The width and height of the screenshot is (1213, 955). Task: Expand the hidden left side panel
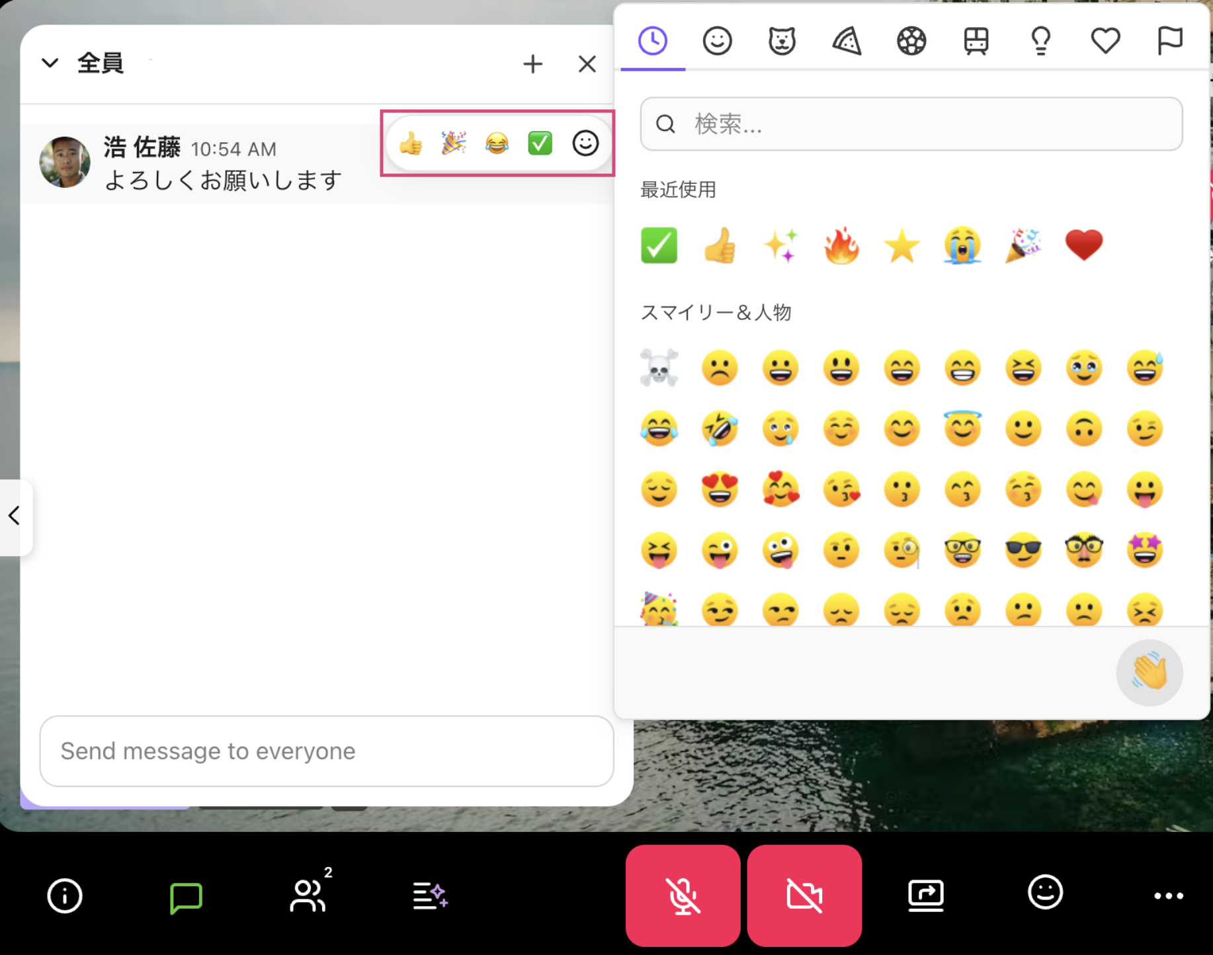tap(15, 517)
